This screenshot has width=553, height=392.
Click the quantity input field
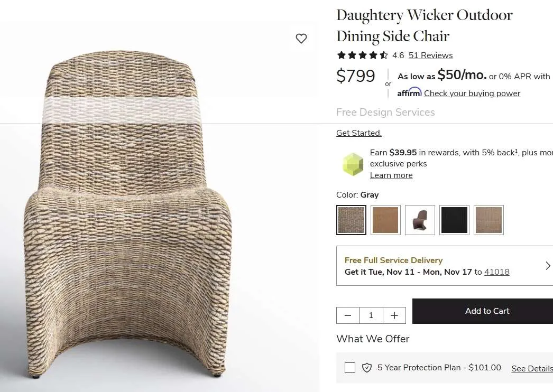(371, 315)
